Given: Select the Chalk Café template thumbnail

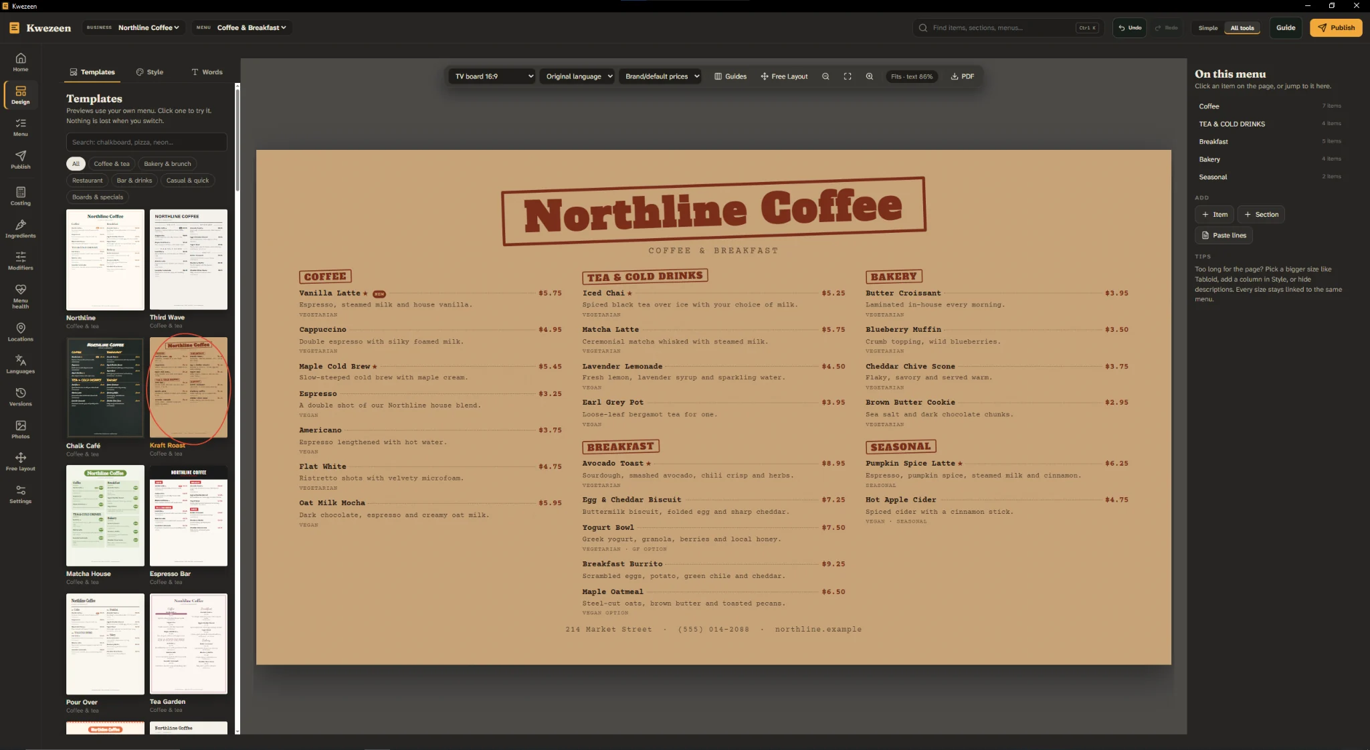Looking at the screenshot, I should coord(105,388).
